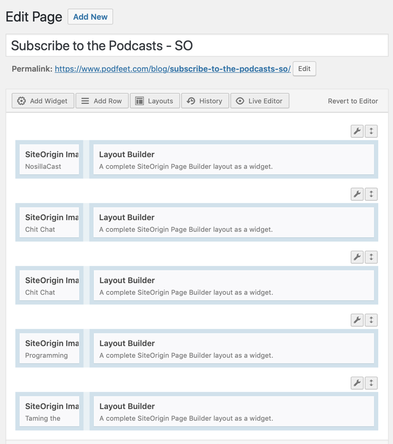
Task: Open row settings wrench above the Programming row
Action: point(357,320)
